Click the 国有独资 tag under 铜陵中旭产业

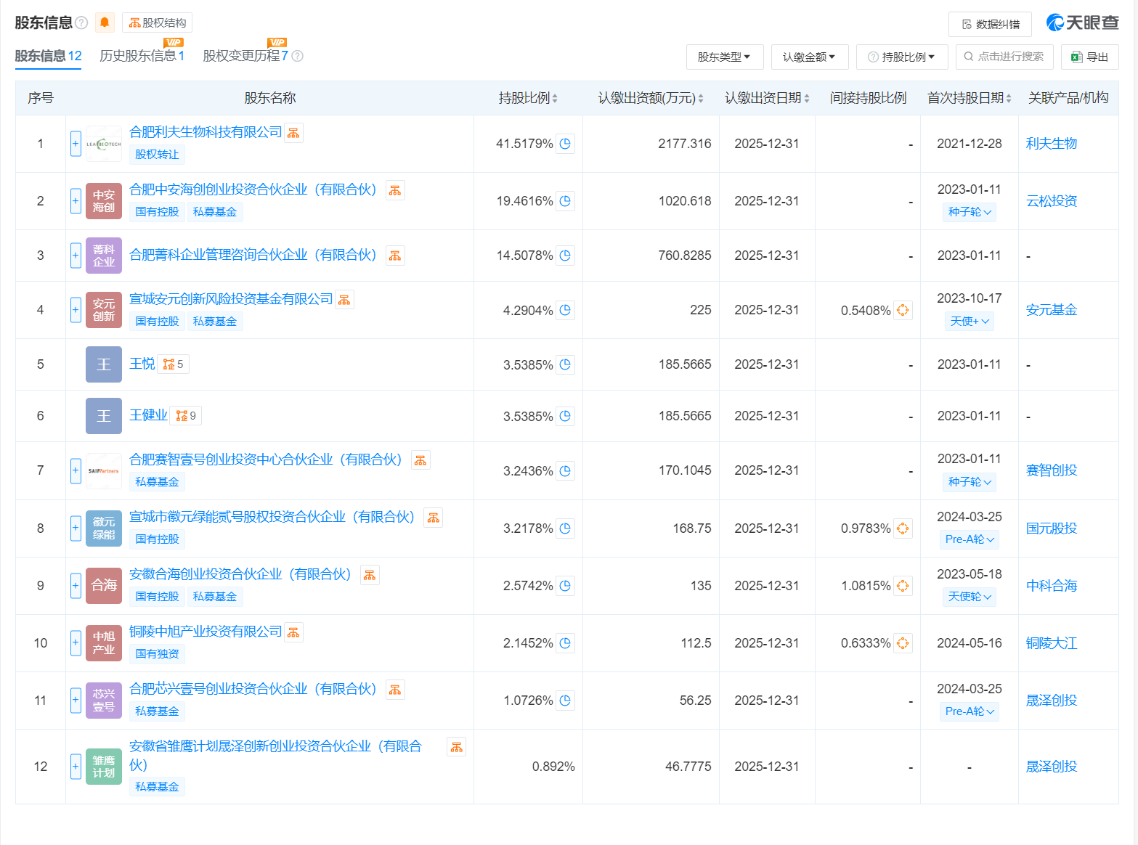(x=157, y=654)
